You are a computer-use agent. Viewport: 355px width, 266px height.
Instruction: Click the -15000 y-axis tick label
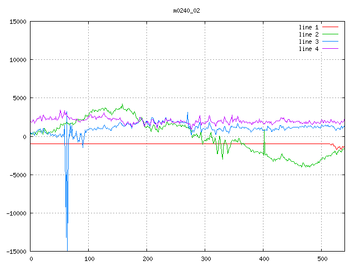tap(15, 251)
